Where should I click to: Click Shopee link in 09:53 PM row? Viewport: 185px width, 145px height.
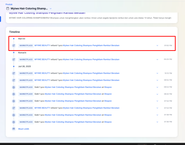[x=108, y=87]
